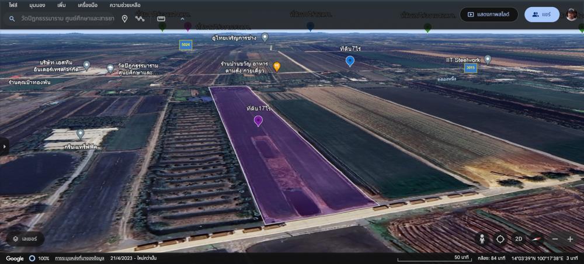Image resolution: width=584 pixels, height=264 pixels.
Task: Select the add placemark tool
Action: [x=125, y=19]
